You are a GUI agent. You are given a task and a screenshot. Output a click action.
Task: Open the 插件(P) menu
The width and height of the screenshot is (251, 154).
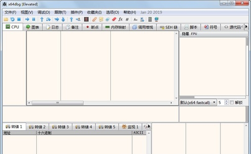tap(77, 12)
